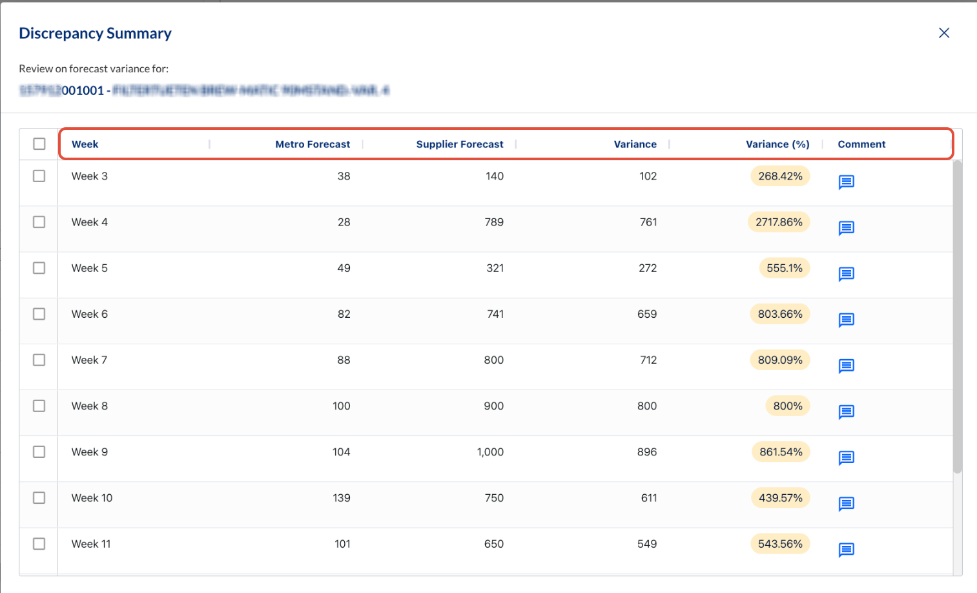Image resolution: width=977 pixels, height=593 pixels.
Task: Click the vertical scrollbar of the table
Action: (x=957, y=317)
